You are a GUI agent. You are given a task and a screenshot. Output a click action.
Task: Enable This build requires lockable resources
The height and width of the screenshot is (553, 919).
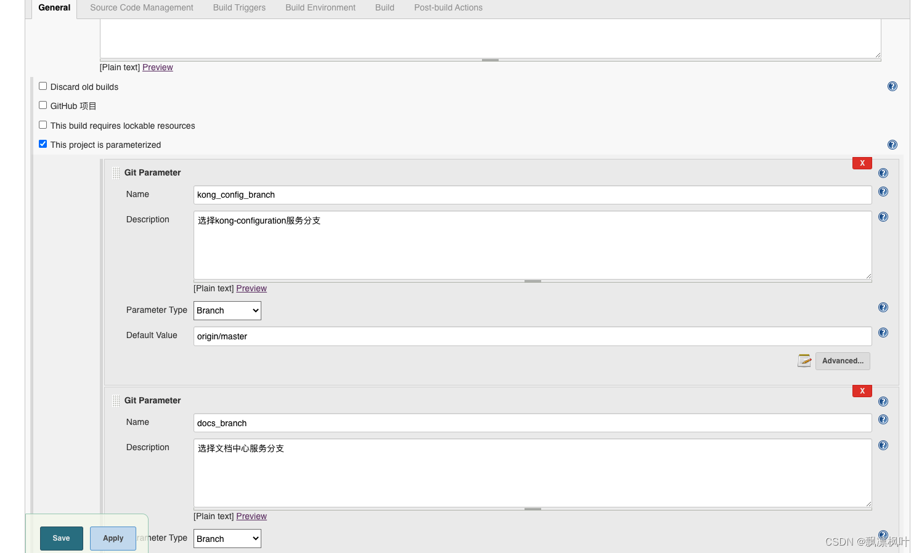pyautogui.click(x=43, y=124)
